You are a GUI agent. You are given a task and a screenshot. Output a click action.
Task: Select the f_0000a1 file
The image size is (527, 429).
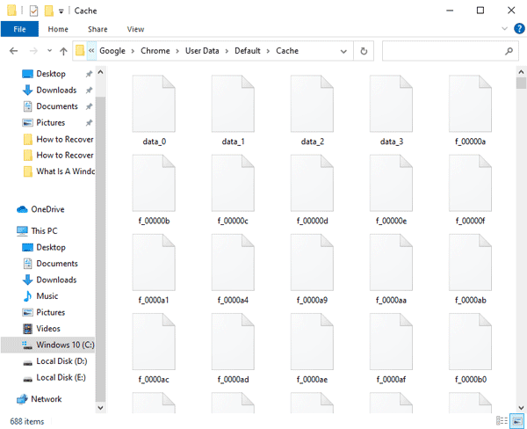point(154,269)
